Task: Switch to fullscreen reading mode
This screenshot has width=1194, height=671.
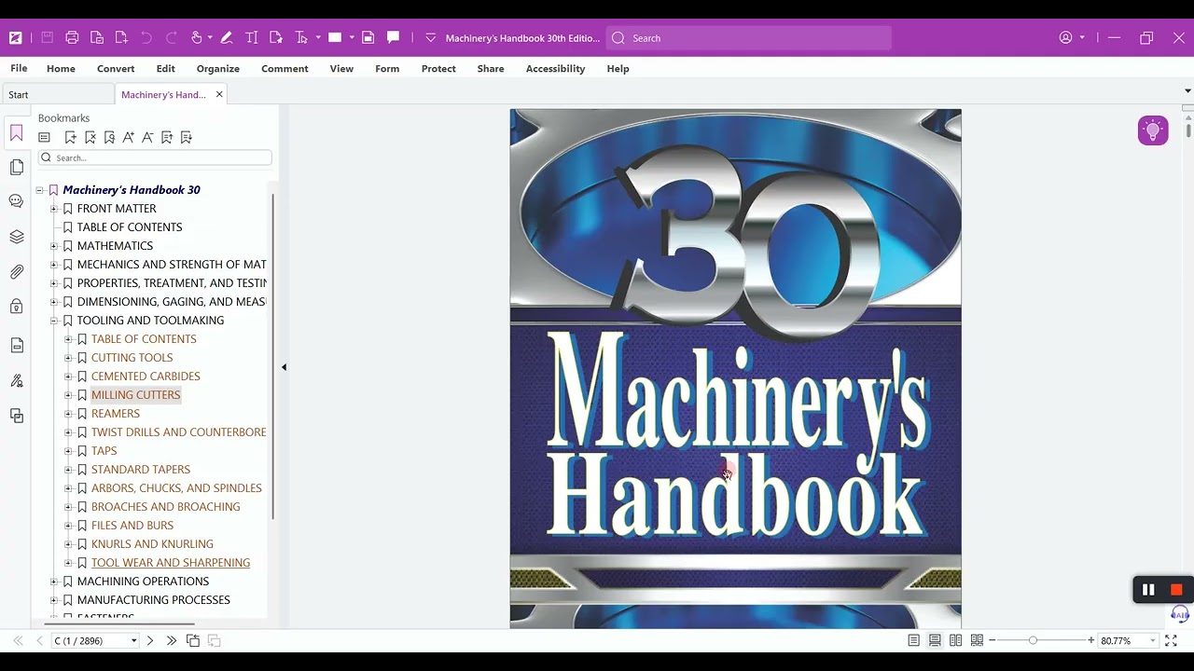Action: click(x=1171, y=641)
